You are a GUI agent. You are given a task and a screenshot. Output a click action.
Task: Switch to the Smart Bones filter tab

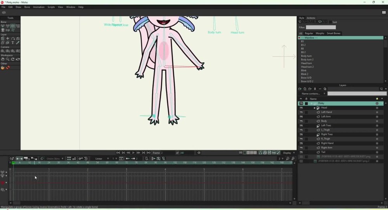(x=334, y=33)
